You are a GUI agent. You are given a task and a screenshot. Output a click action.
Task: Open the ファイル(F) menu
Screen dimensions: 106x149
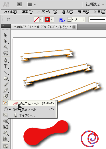pyautogui.click(x=10, y=12)
